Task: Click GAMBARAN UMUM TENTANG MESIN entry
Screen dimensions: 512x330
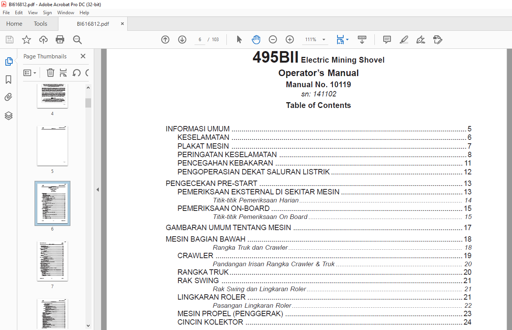Action: 318,228
